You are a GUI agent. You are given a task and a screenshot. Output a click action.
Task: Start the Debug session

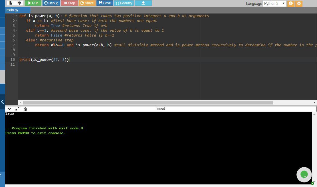[51, 3]
